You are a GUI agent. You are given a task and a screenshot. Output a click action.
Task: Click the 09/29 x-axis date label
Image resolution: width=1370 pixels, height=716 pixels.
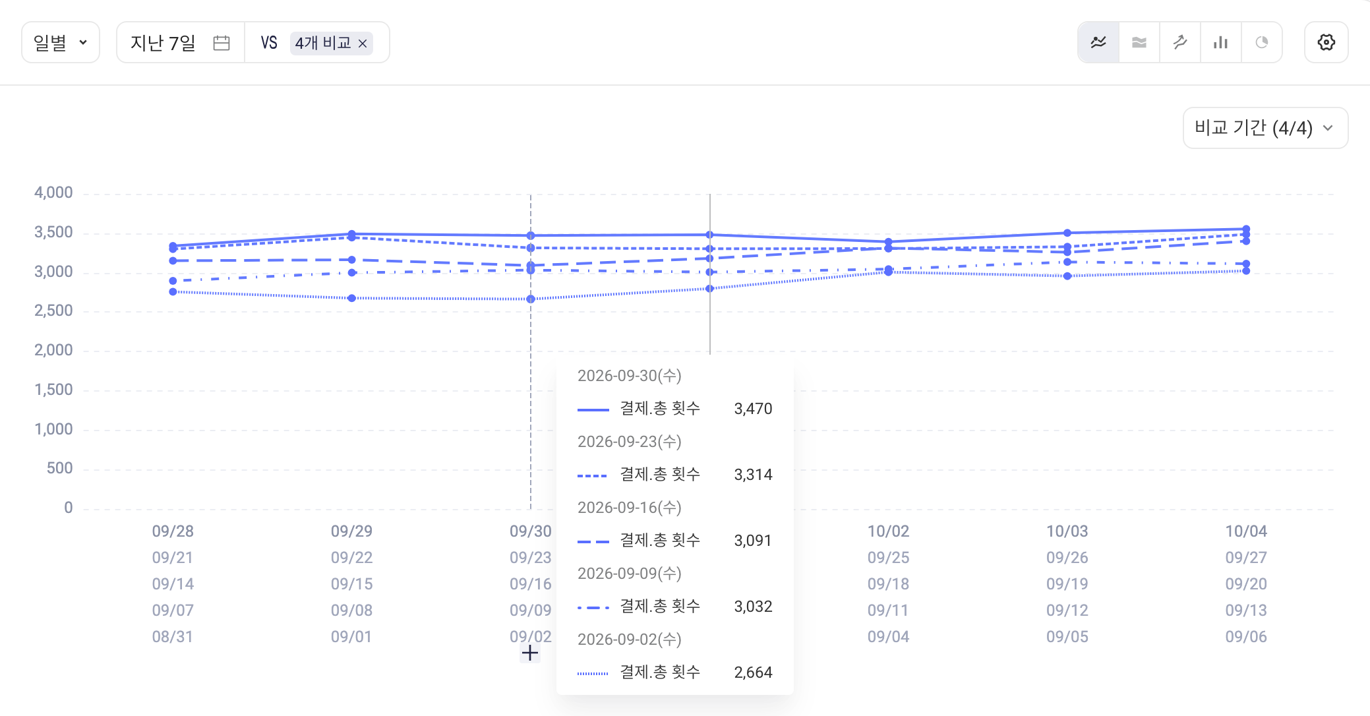pos(351,531)
